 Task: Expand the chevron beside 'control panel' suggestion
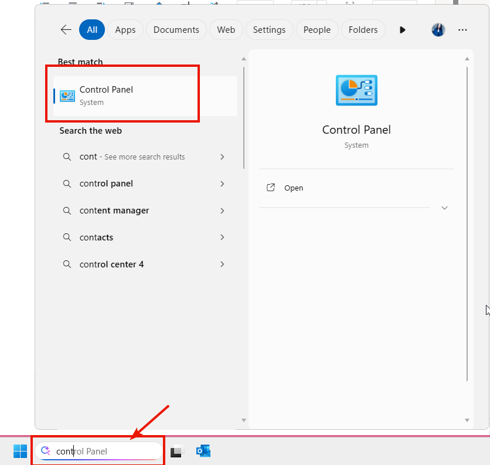[222, 184]
